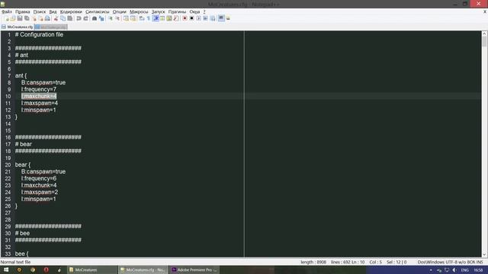Click the 'bear {' line
The height and width of the screenshot is (274, 488).
pos(23,164)
